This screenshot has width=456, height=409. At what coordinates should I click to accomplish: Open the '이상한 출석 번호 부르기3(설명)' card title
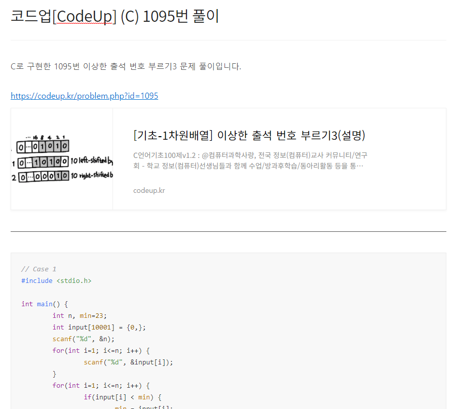249,135
